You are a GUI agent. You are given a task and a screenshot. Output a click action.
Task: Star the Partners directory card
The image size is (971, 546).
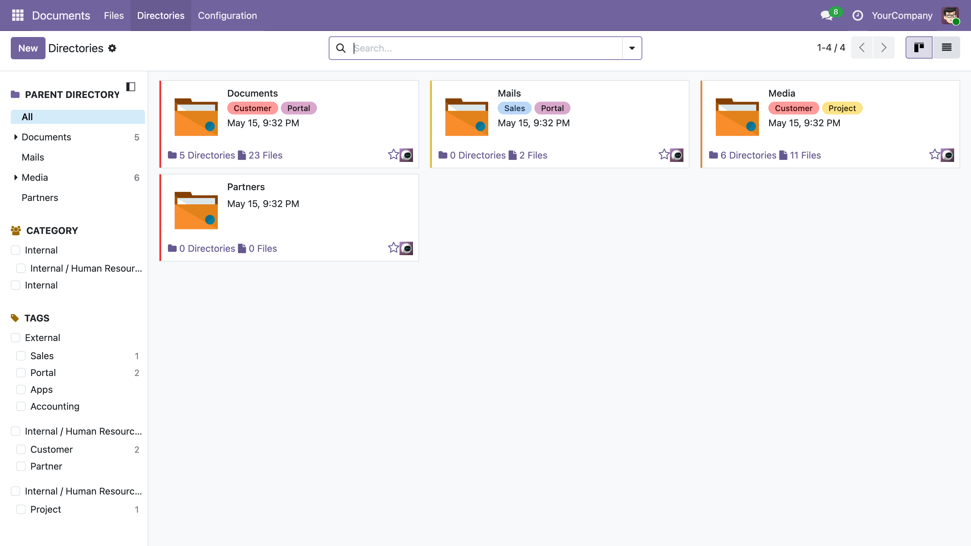point(393,248)
